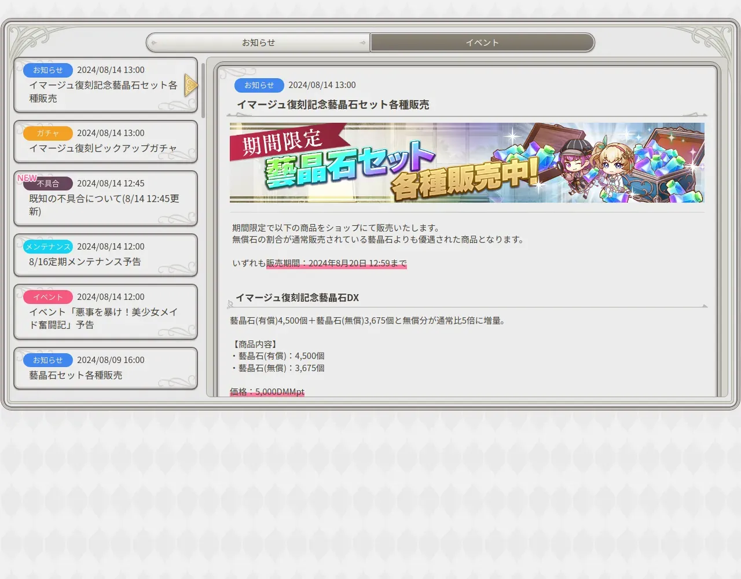Open 藝晶石セット各種販売 notice dated 08/09

point(106,369)
